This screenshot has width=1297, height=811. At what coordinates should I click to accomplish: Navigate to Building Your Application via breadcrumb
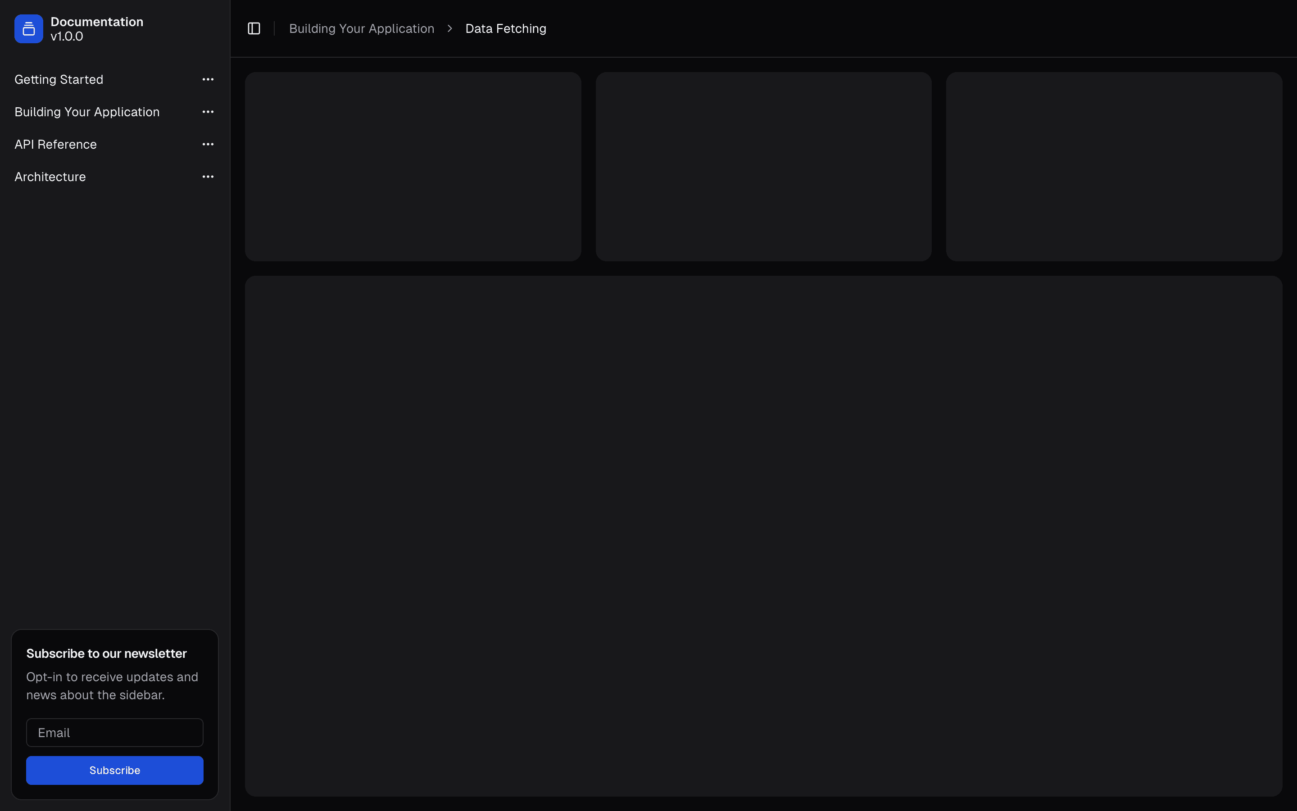click(x=361, y=28)
